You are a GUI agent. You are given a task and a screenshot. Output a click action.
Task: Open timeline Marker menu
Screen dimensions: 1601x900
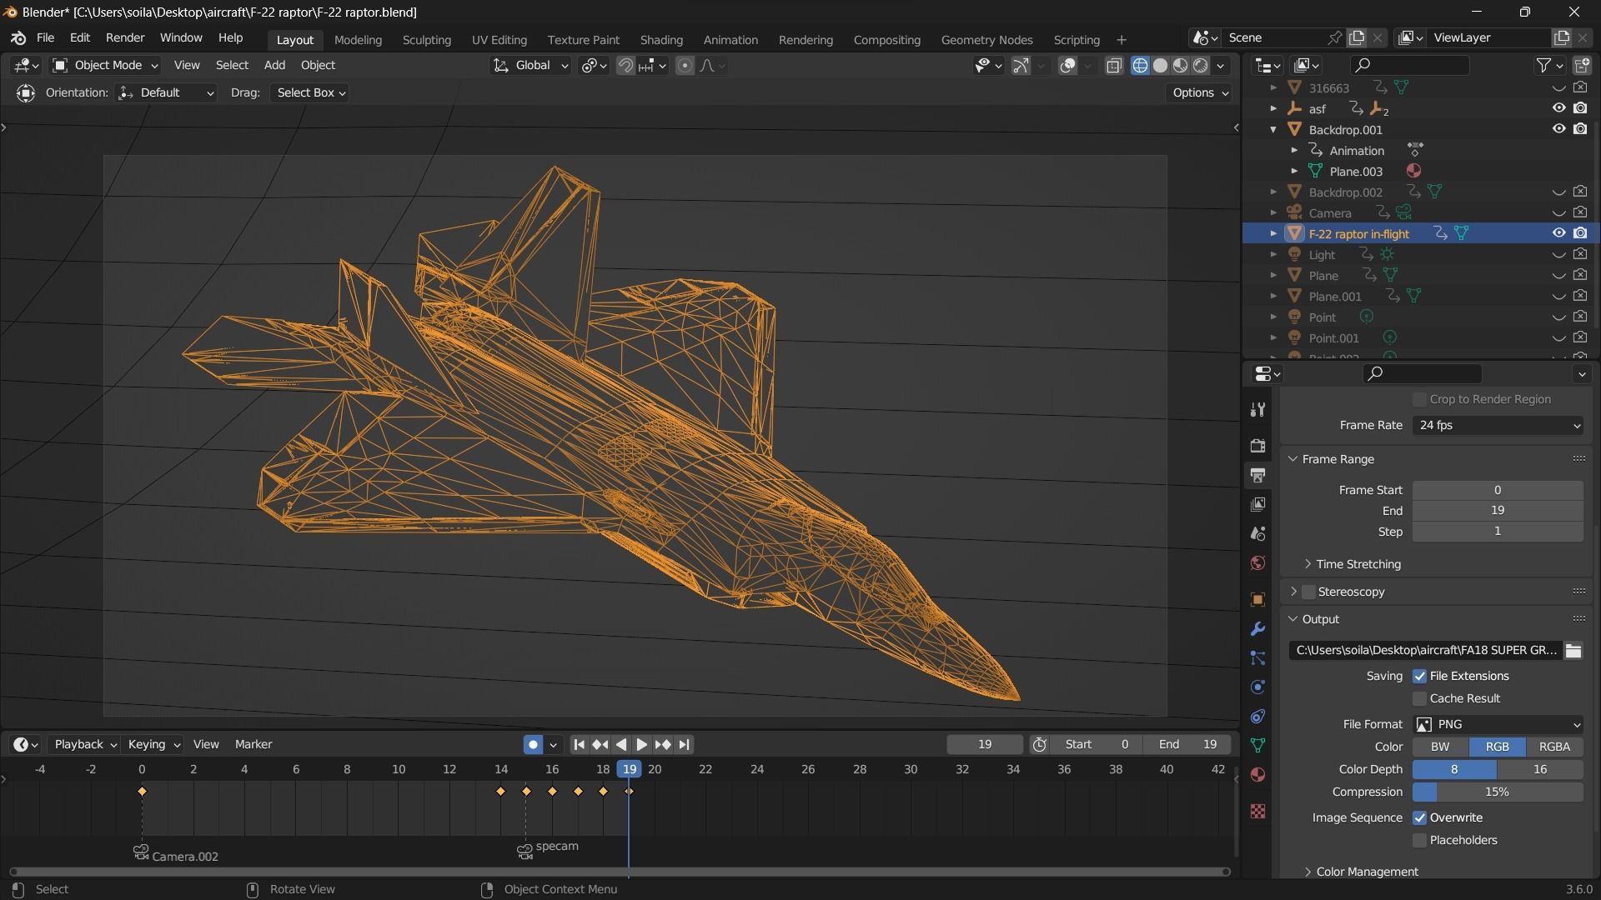253,744
